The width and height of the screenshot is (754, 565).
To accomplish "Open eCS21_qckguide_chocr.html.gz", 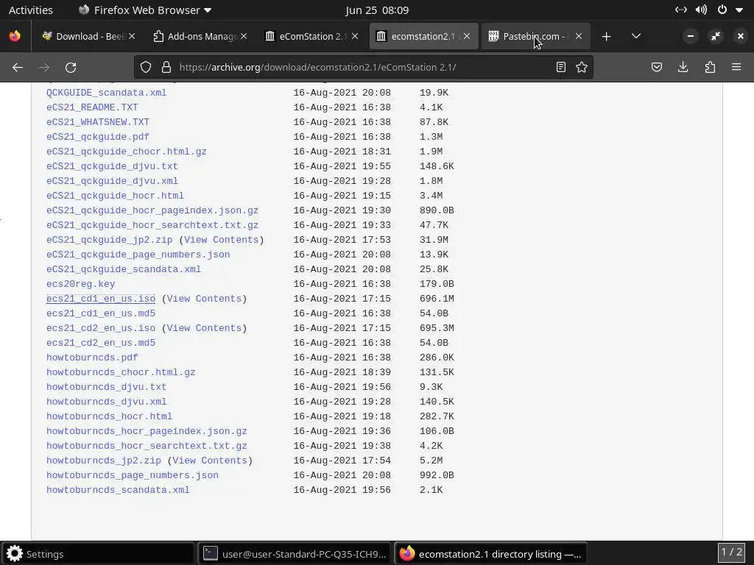I will pos(127,152).
